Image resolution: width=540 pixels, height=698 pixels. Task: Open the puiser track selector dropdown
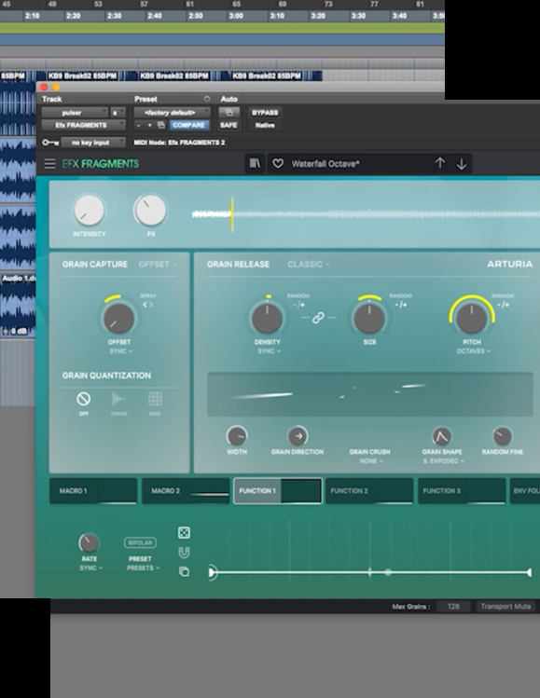click(75, 113)
